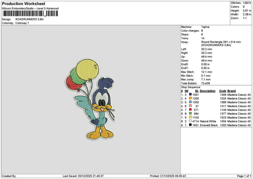Click the Stops value "9"
This screenshot has width=253, height=179.
202,35
